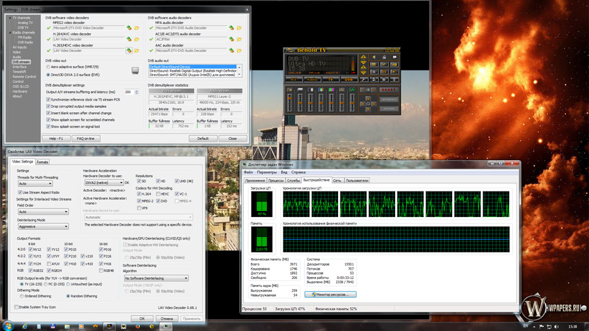Click the monitor icon in DVB video out
The image size is (589, 331).
[134, 70]
